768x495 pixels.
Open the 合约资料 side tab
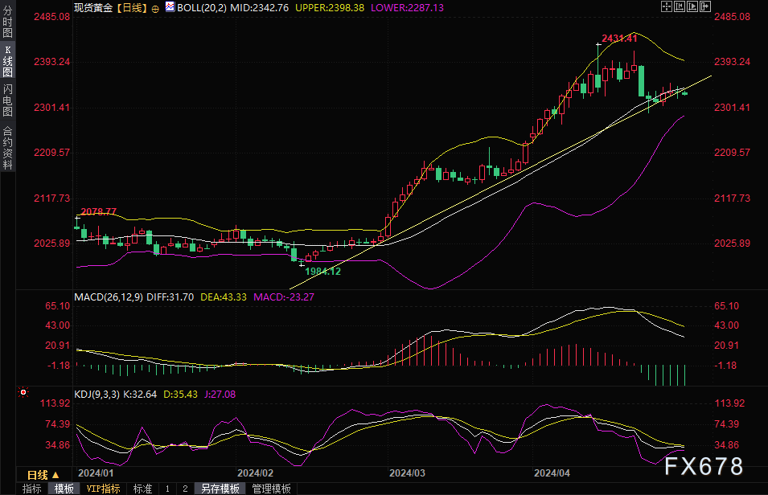7,147
